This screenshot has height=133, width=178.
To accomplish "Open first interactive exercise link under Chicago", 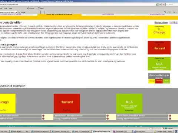I will pos(9,116).
